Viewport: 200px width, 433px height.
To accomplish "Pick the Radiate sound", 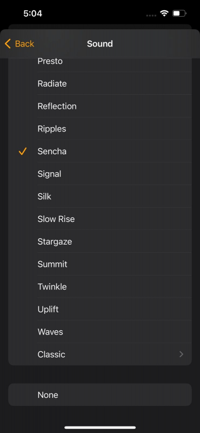I will [x=100, y=84].
